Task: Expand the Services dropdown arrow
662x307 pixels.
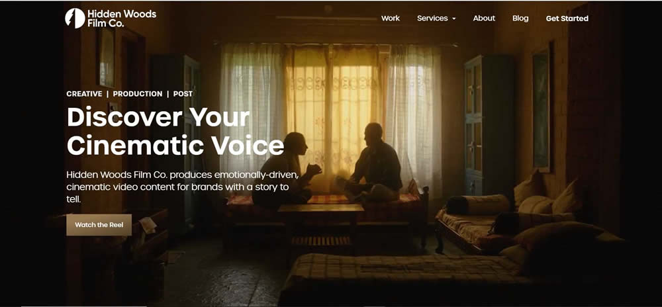Action: (x=454, y=19)
